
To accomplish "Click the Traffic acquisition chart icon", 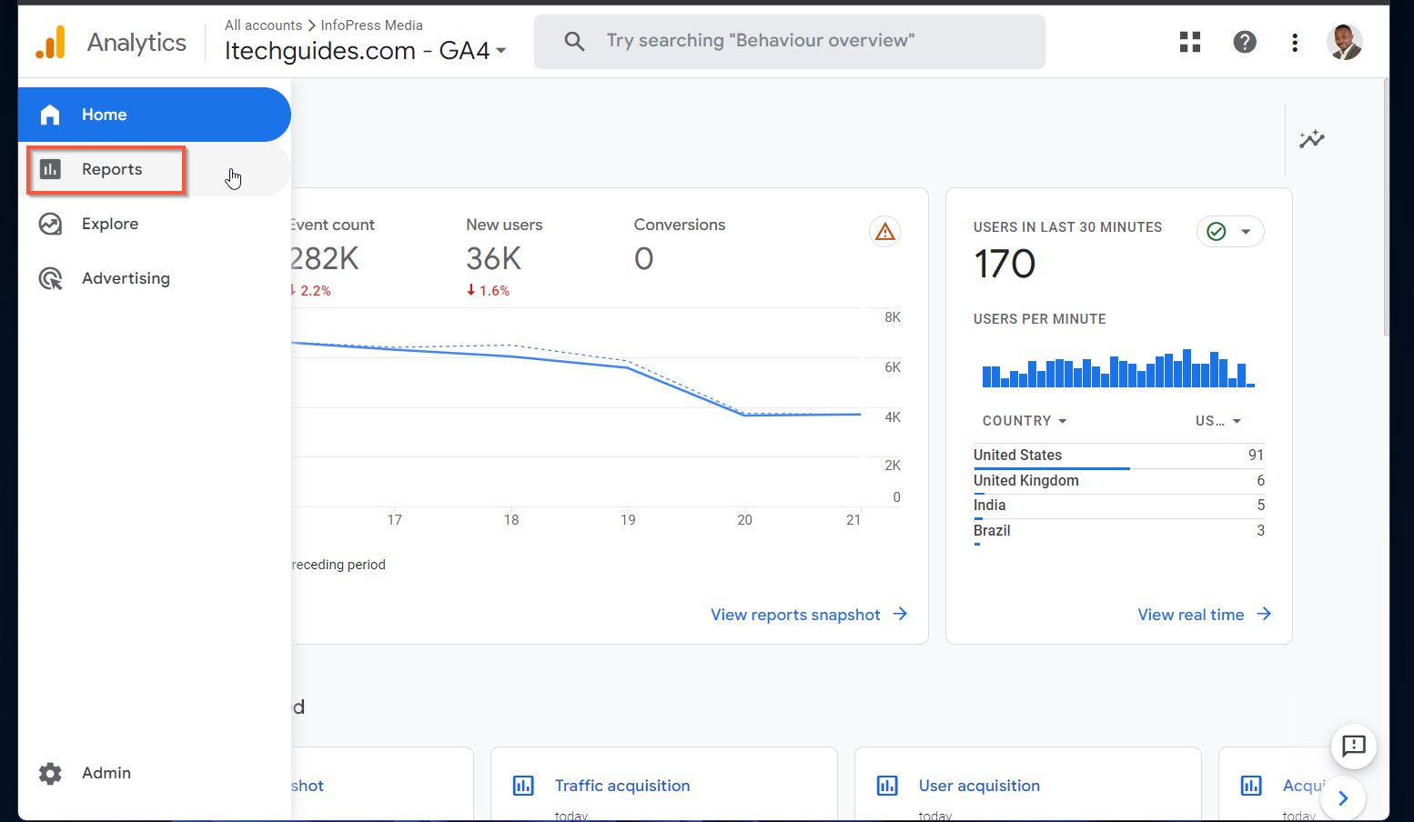I will 523,786.
